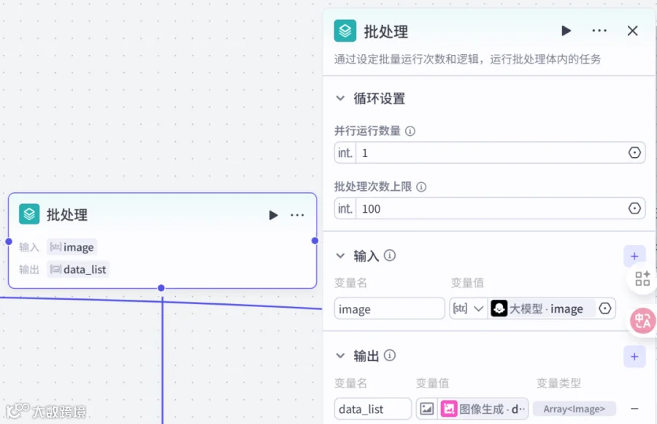Screen dimensions: 657x424
Task: Add a new output variable
Action: point(634,357)
